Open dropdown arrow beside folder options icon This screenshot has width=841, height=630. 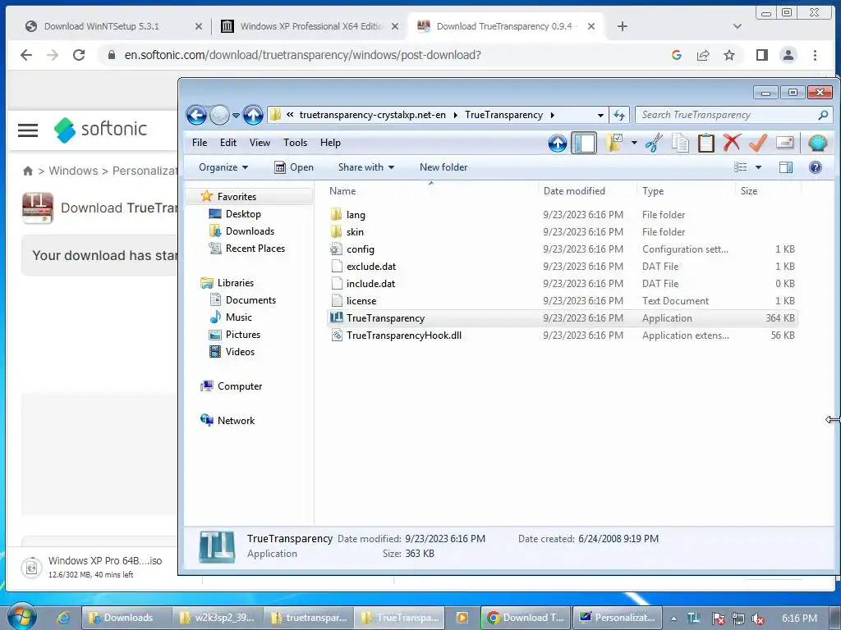point(634,143)
